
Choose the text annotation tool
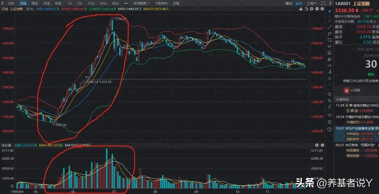click(329, 78)
